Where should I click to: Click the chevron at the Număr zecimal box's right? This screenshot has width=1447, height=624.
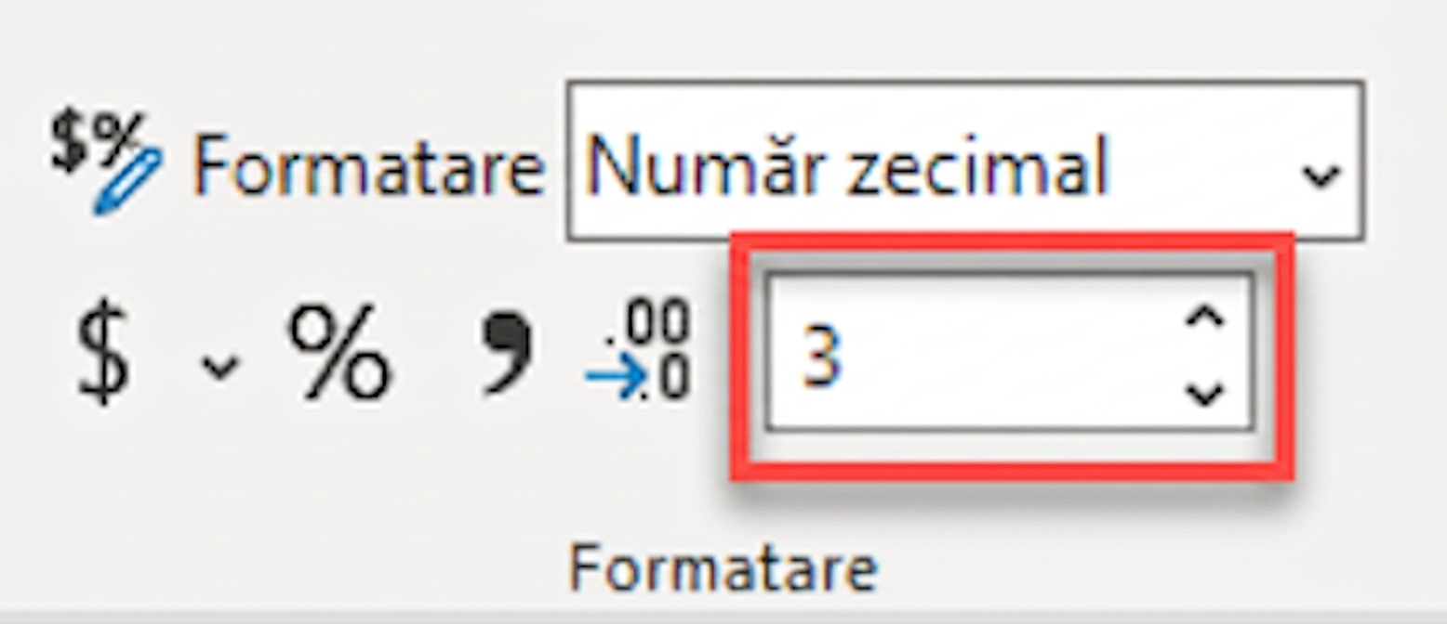tap(1321, 174)
